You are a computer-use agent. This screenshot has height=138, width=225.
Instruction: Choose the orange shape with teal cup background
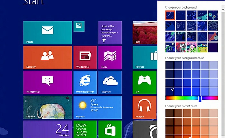pyautogui.click(x=213, y=37)
